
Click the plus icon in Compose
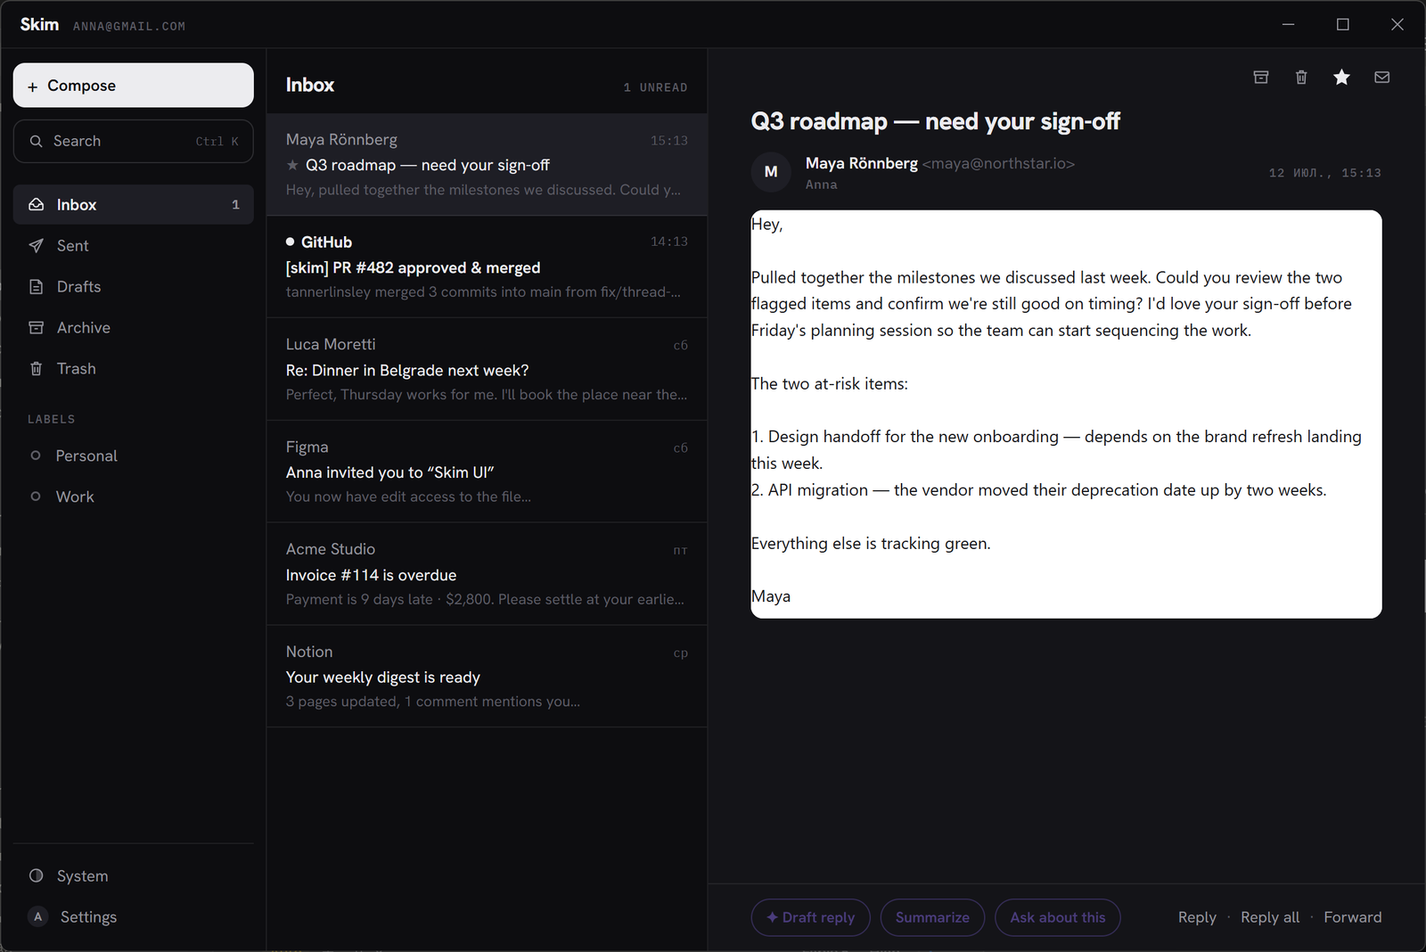(x=33, y=86)
